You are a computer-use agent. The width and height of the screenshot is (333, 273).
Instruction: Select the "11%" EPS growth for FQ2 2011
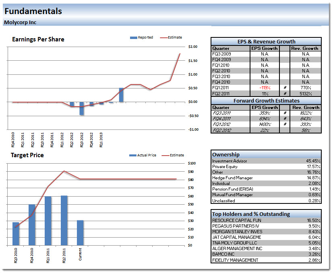coord(265,94)
